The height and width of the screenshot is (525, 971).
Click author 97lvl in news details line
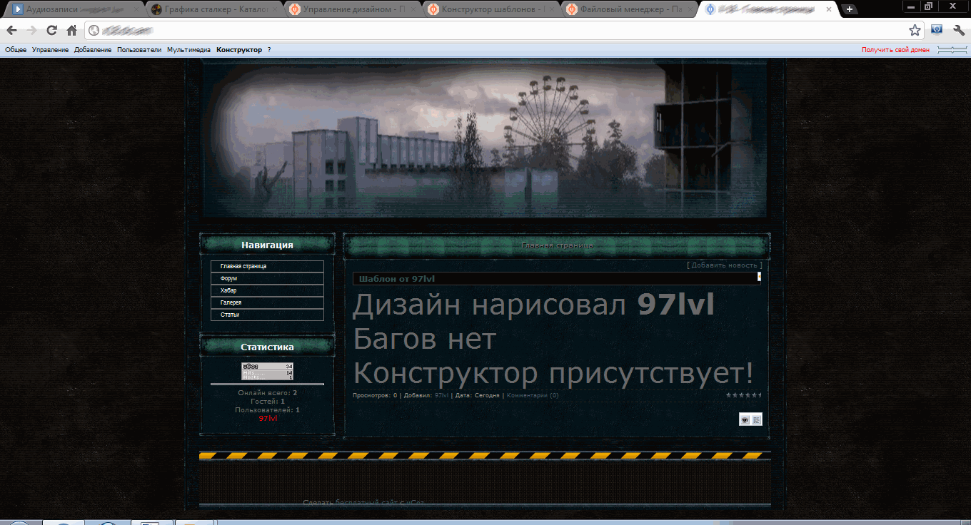[x=441, y=395]
